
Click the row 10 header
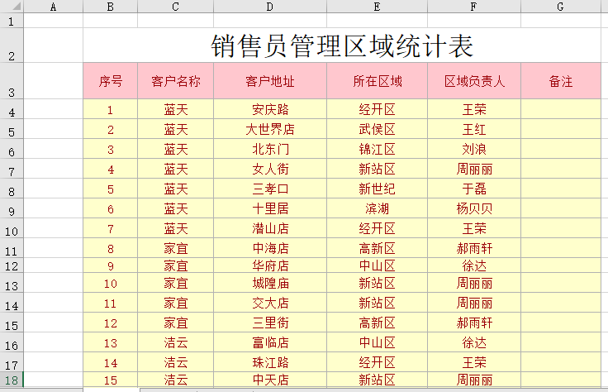pyautogui.click(x=12, y=228)
